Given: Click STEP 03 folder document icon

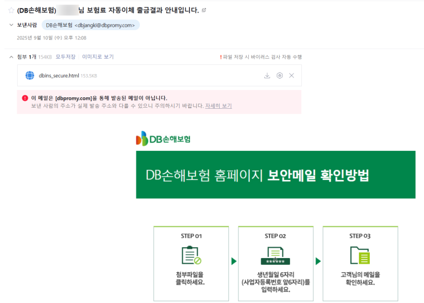Looking at the screenshot, I should pos(360,255).
